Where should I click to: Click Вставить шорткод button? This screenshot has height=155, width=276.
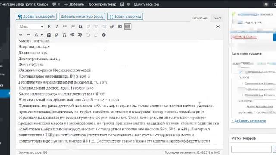coord(125,16)
